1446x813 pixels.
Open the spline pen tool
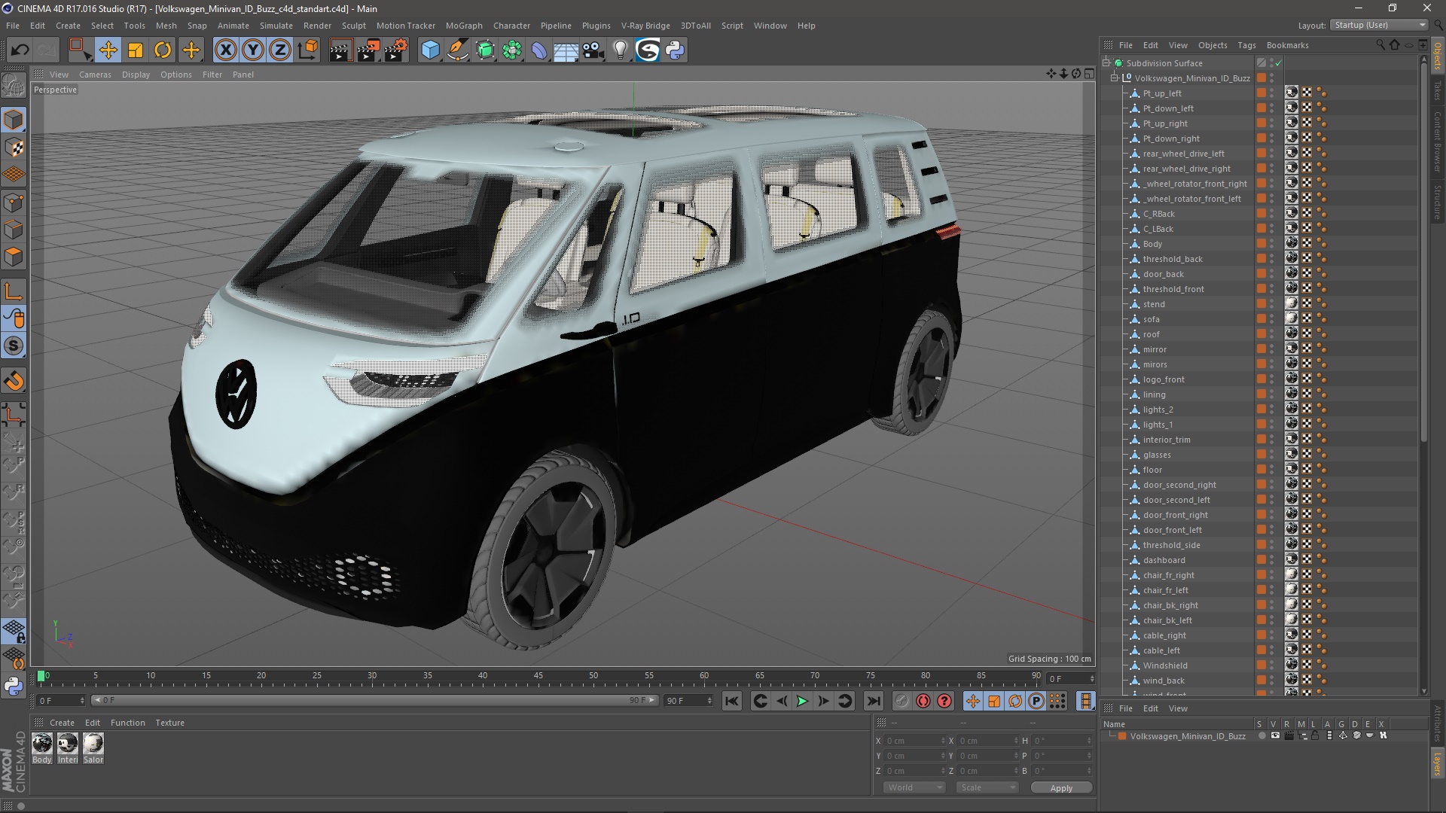click(x=458, y=50)
